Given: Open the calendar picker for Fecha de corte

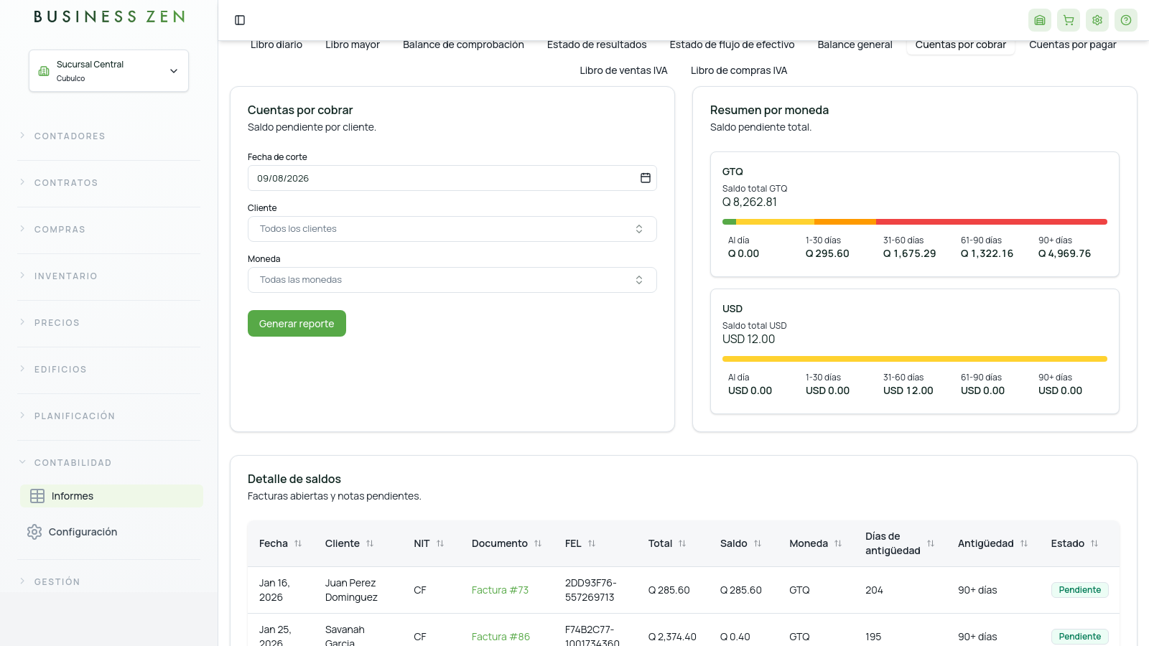Looking at the screenshot, I should 645,178.
